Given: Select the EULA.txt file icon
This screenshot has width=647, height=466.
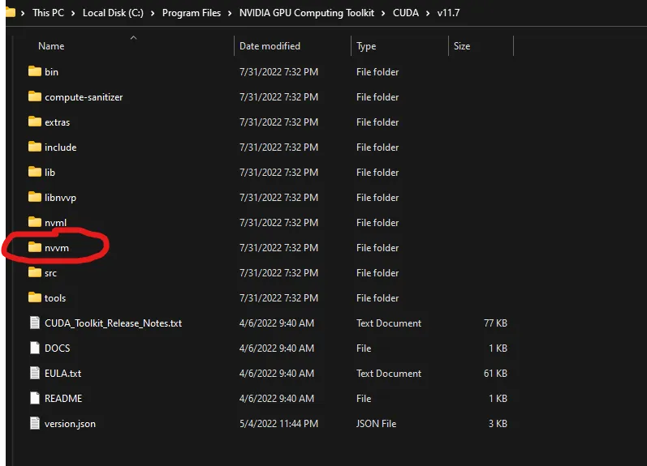Looking at the screenshot, I should [x=35, y=374].
